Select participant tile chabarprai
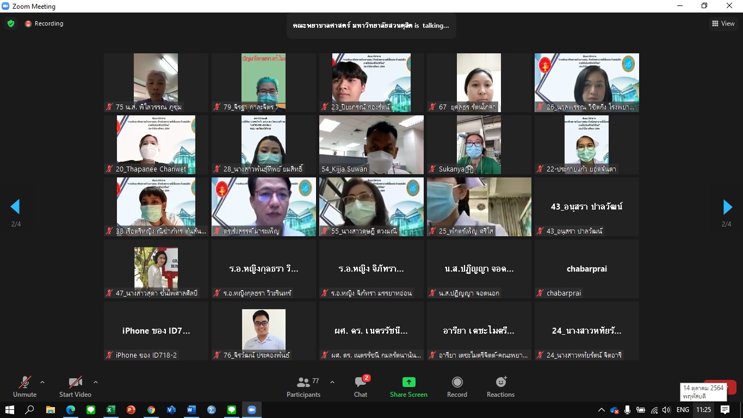The width and height of the screenshot is (743, 418). pos(587,269)
